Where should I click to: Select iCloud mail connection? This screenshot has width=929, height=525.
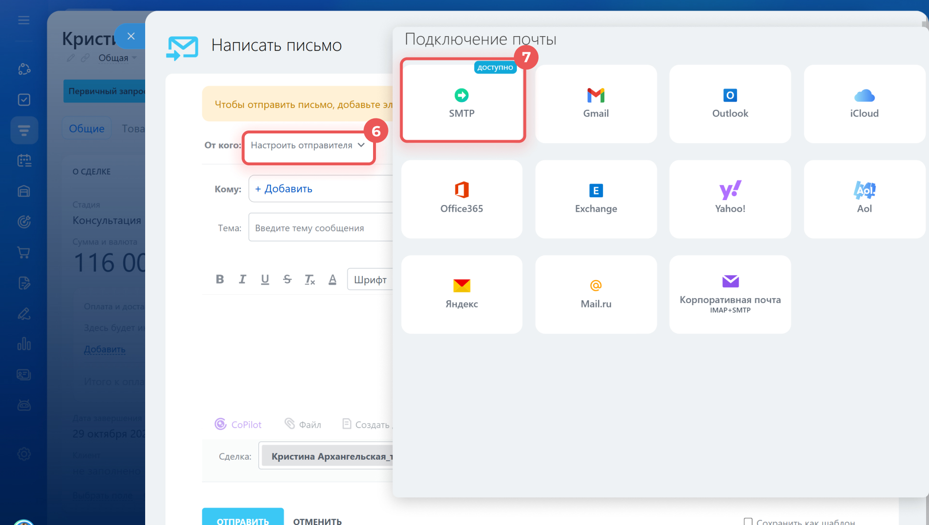(x=864, y=103)
